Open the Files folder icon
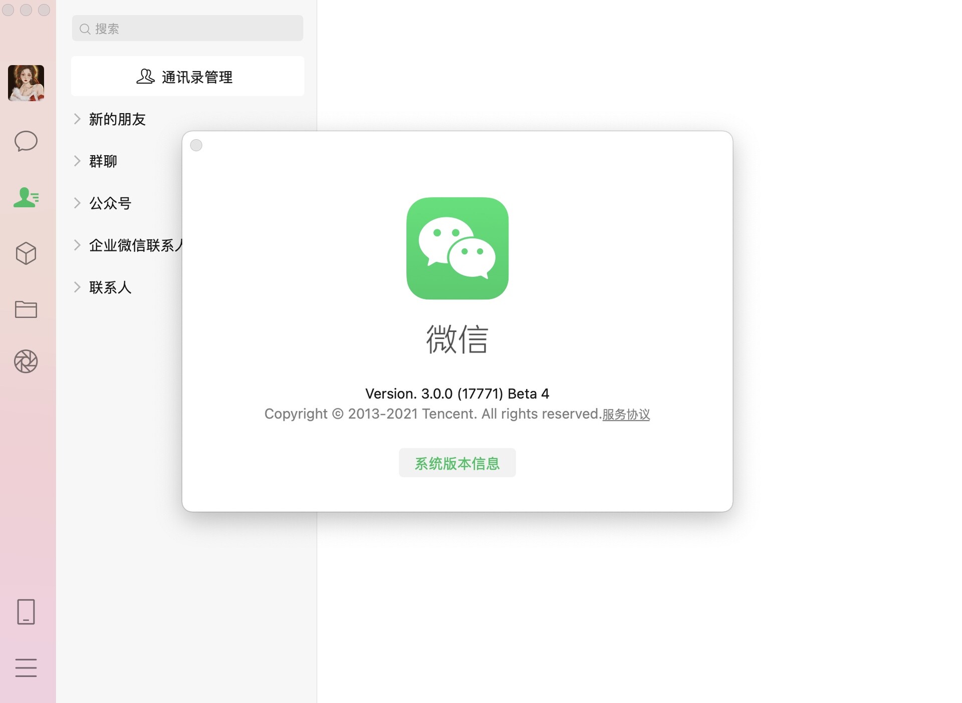The width and height of the screenshot is (962, 703). click(26, 309)
